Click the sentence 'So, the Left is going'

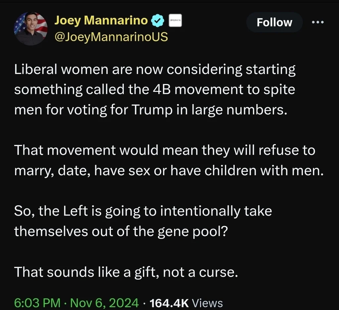tap(143, 221)
